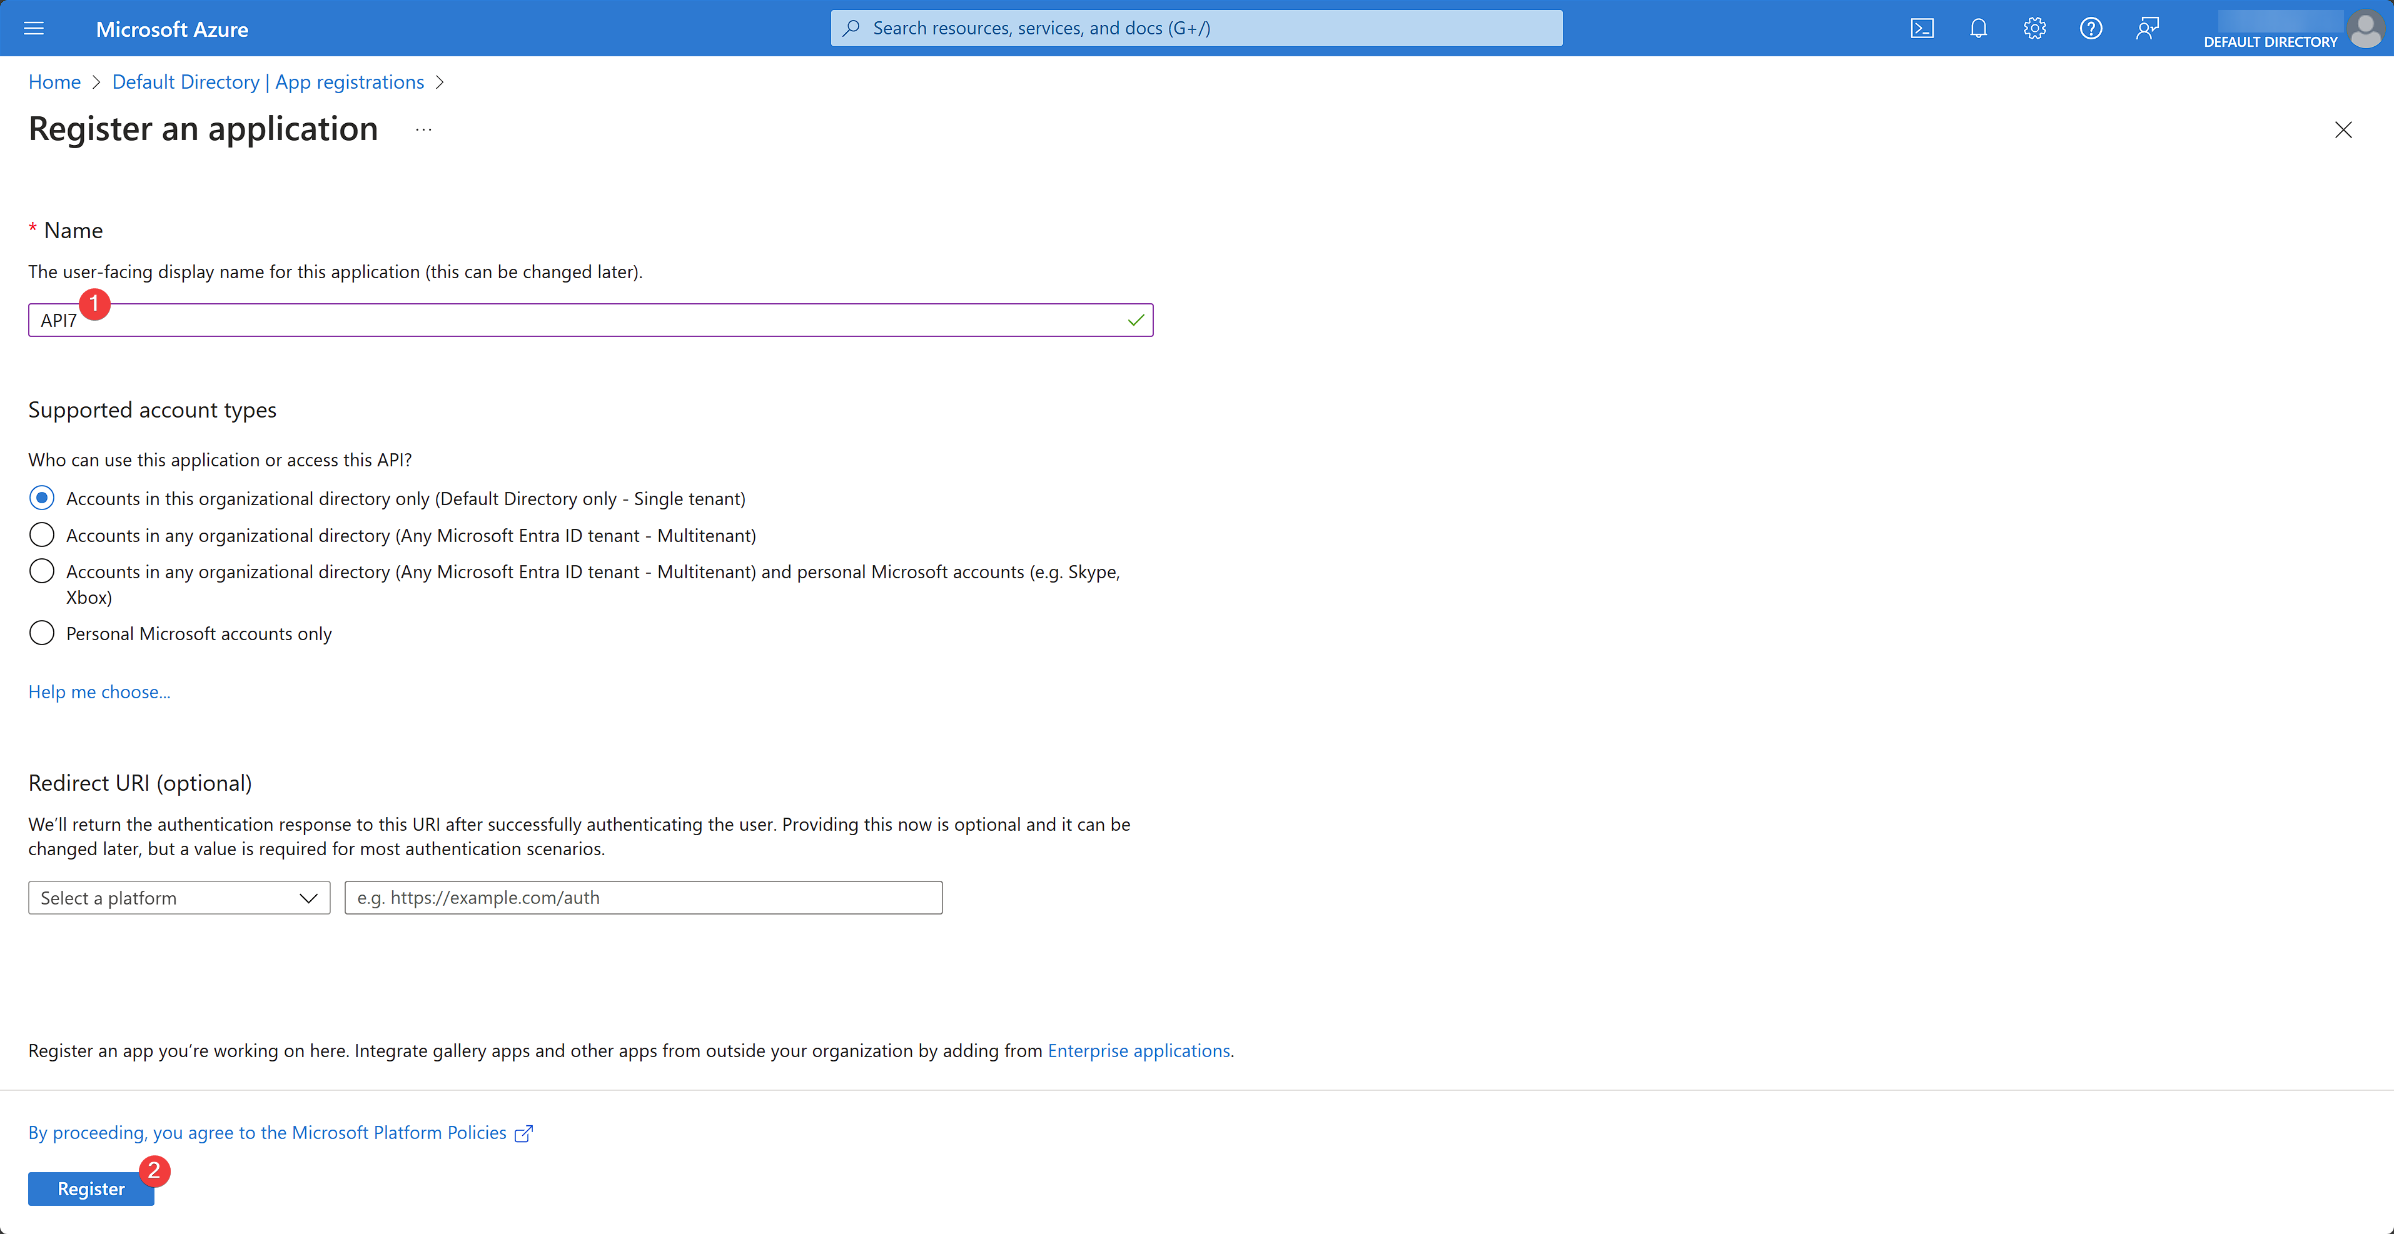Click the redirect URI input field
Screen dimensions: 2394x1234
(x=643, y=898)
